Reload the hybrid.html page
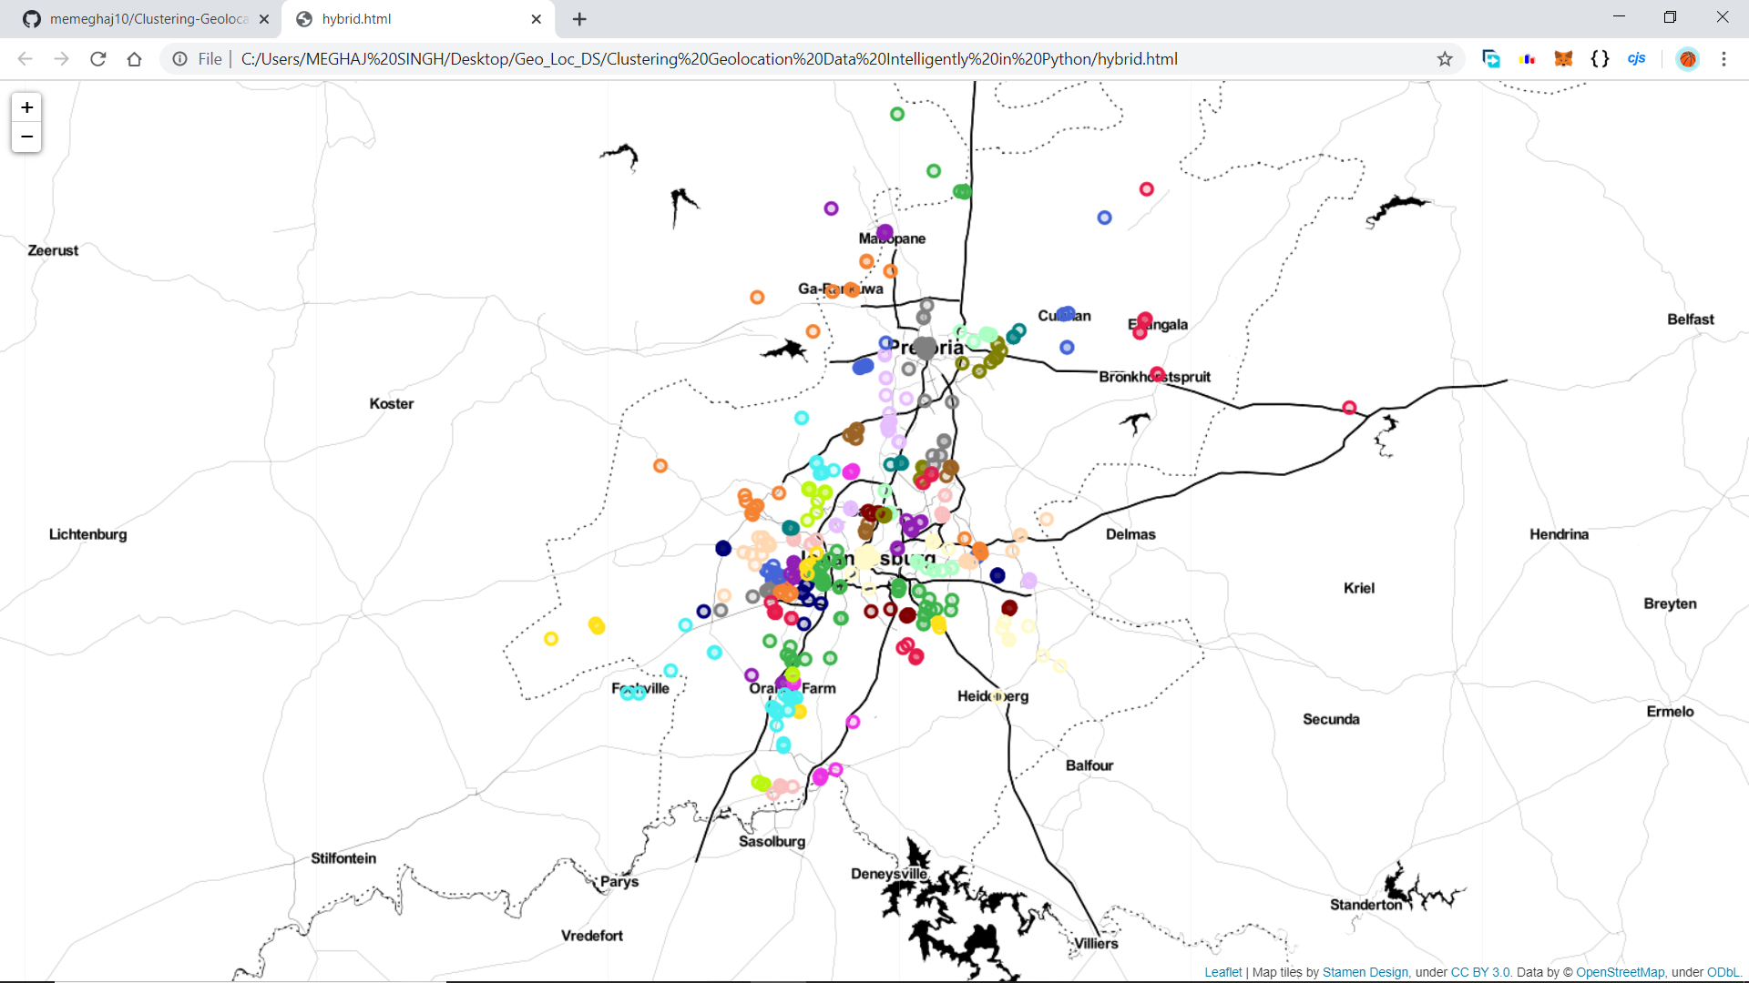This screenshot has height=983, width=1749. pyautogui.click(x=98, y=59)
